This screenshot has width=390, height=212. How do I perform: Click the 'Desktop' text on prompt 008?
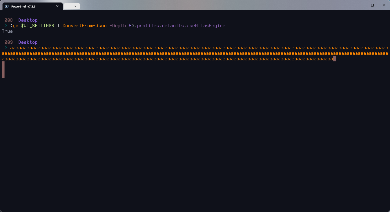[x=28, y=20]
